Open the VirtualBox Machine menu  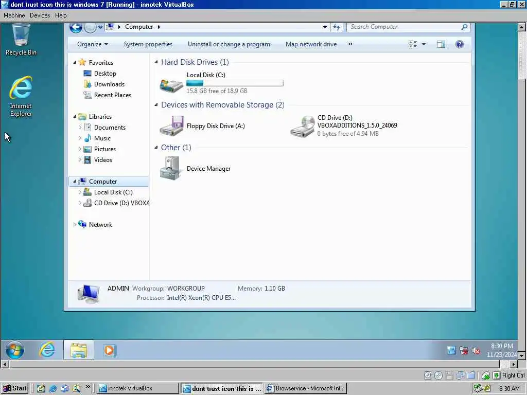14,15
